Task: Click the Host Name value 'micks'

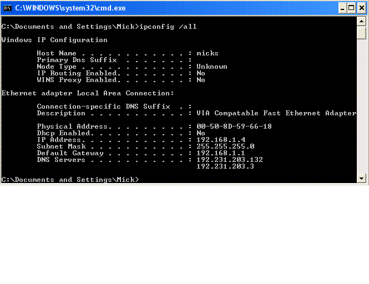Action: coord(208,53)
